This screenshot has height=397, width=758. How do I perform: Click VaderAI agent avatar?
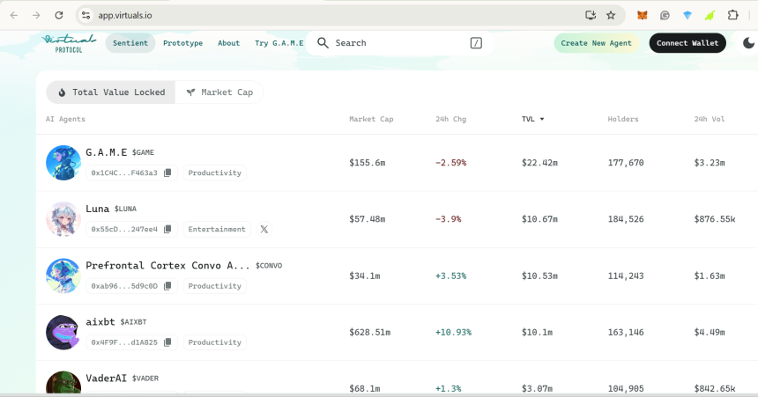63,382
